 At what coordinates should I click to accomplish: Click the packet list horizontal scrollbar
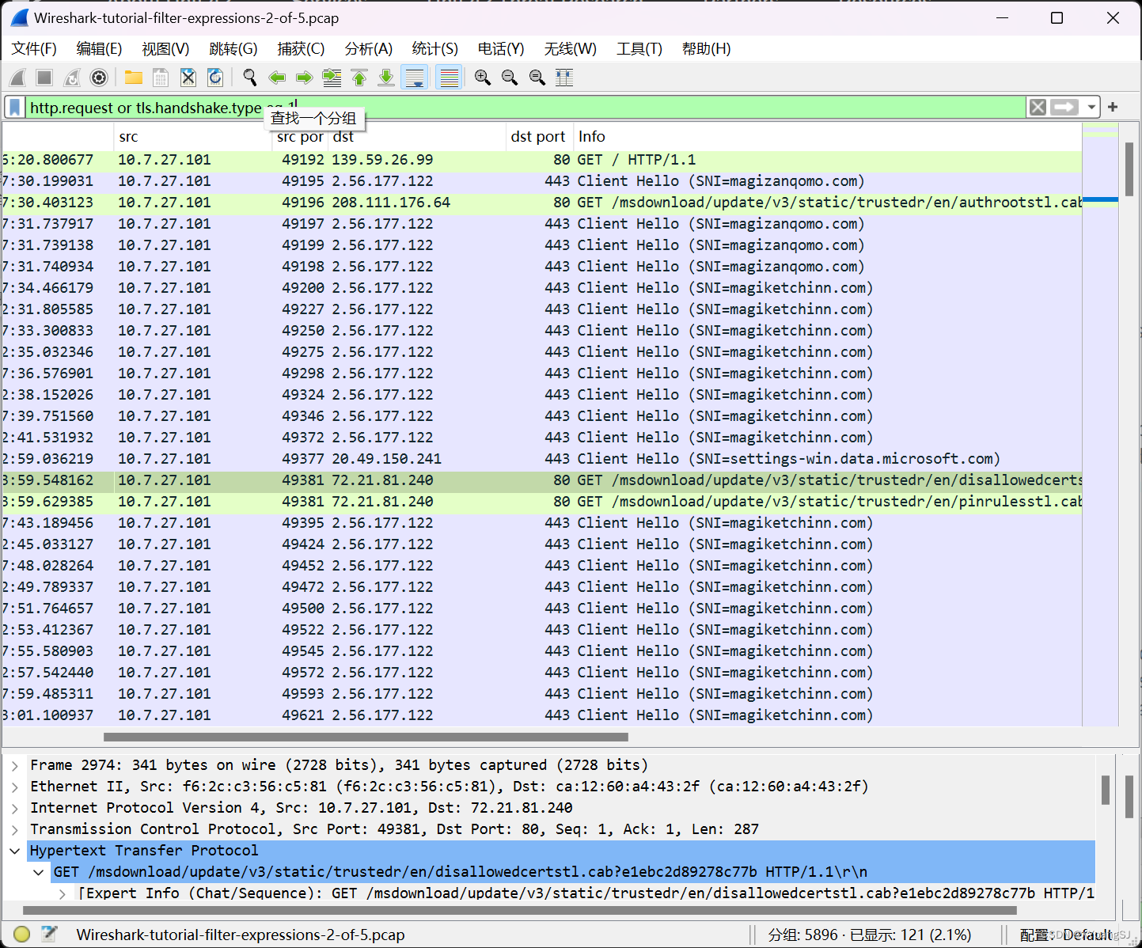(366, 737)
